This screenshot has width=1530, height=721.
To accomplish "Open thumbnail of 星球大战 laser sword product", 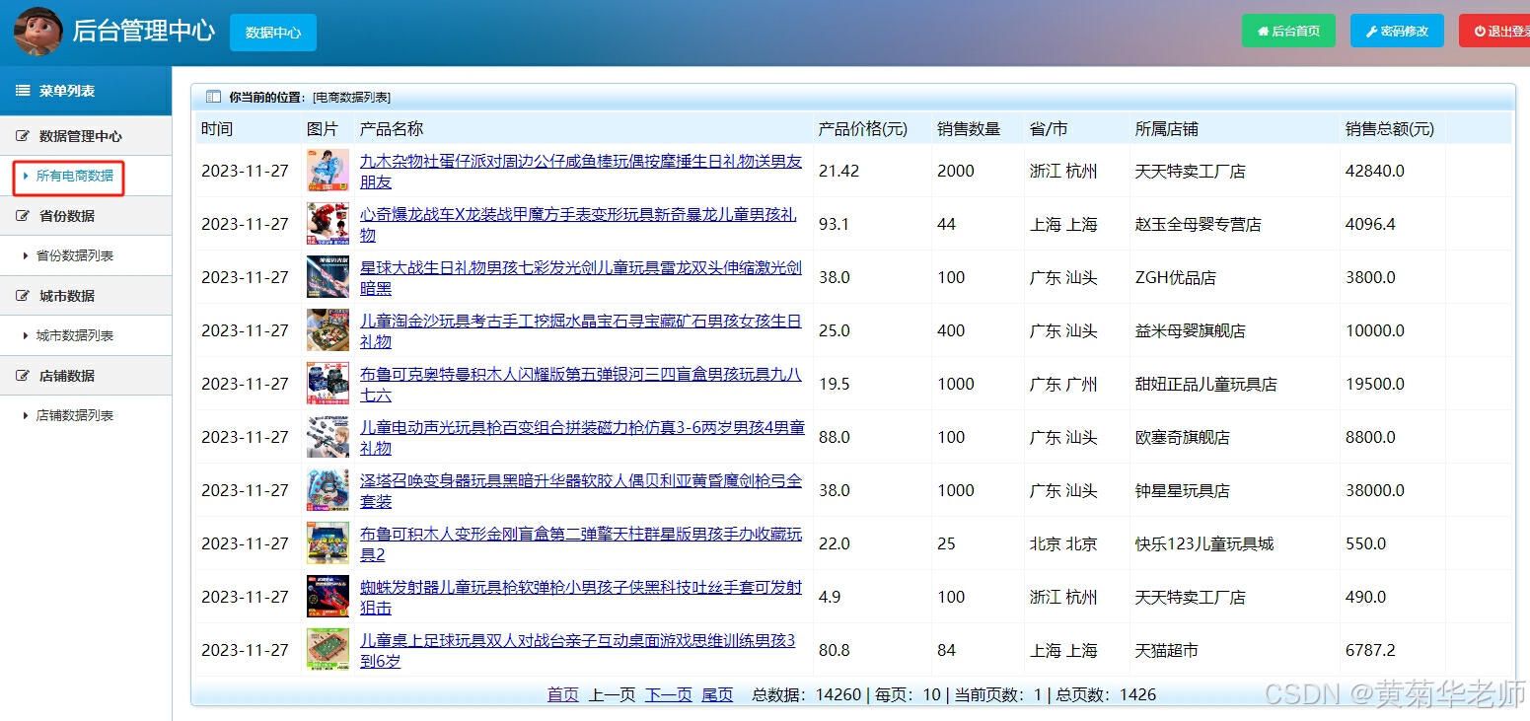I will click(328, 277).
